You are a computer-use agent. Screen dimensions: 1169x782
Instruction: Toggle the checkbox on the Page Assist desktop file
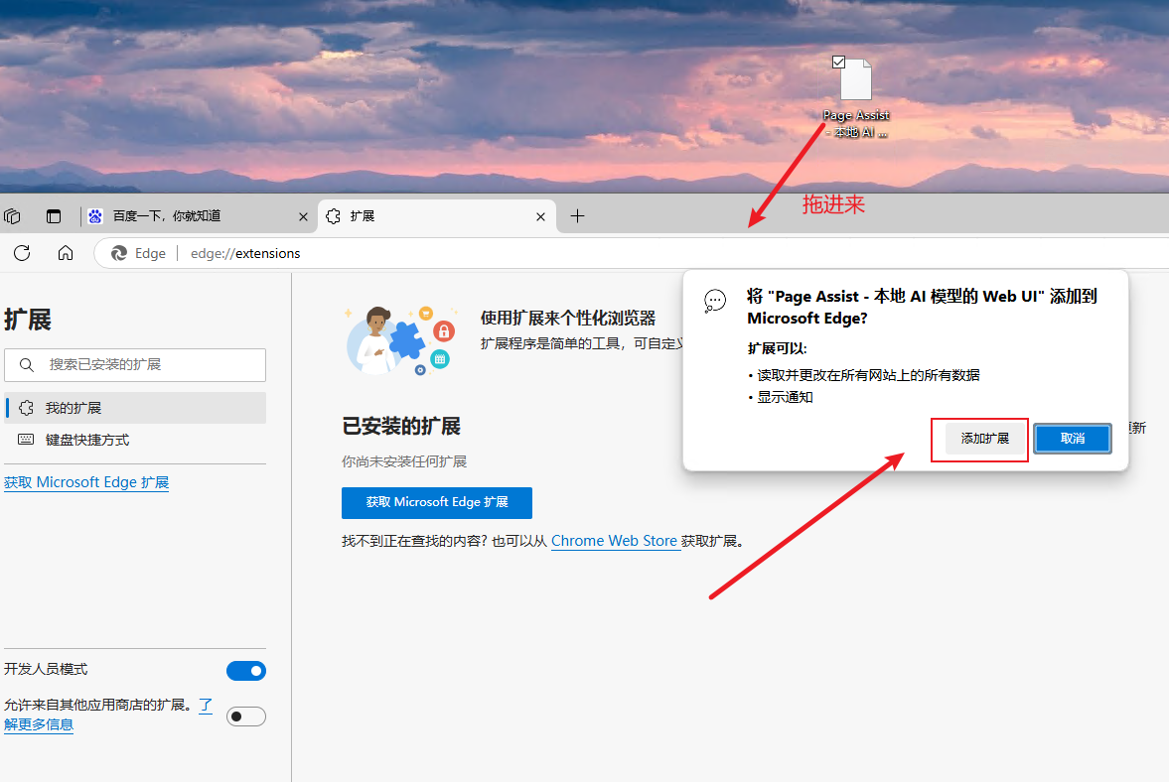[x=838, y=62]
